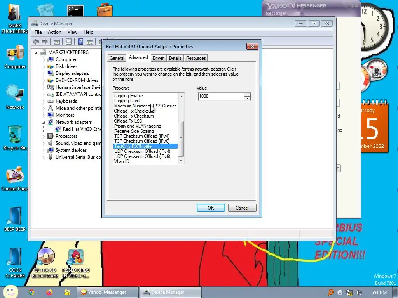Expand the DVD/CD-ROM drives node

(x=44, y=81)
